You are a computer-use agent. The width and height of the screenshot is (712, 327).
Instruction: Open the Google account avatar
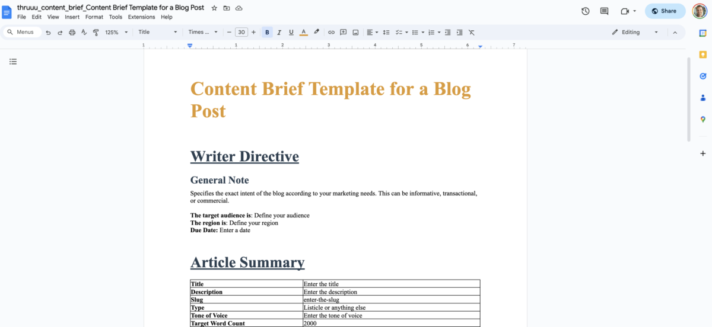point(699,11)
